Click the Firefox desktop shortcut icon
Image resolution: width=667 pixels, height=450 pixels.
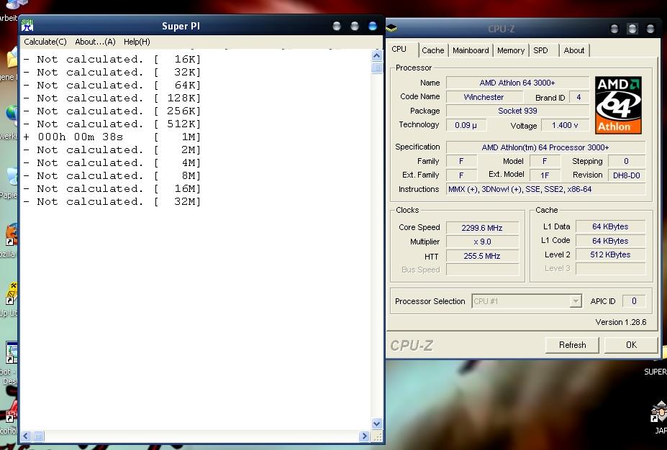[11, 234]
